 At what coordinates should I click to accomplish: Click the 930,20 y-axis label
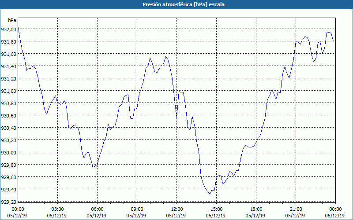[x=8, y=140]
